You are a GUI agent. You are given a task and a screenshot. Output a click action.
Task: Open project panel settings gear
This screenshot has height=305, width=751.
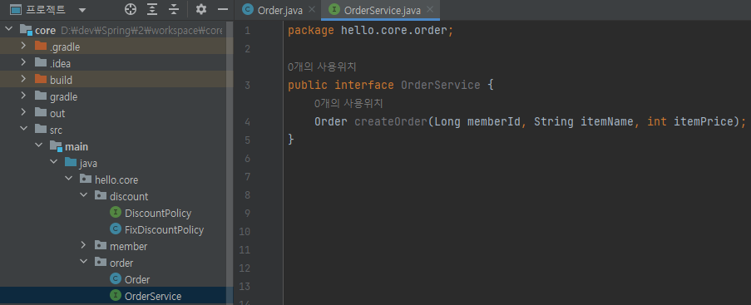tap(201, 9)
